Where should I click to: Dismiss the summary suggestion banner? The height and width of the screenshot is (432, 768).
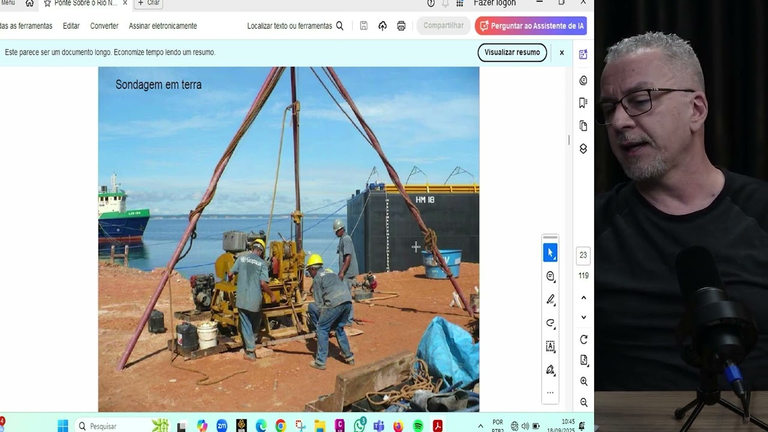pos(562,53)
